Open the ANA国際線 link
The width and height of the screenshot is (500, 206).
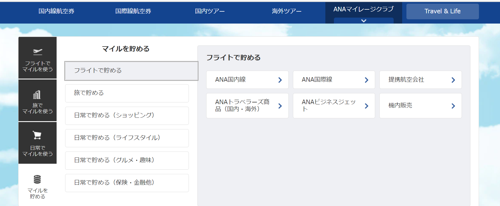click(334, 80)
